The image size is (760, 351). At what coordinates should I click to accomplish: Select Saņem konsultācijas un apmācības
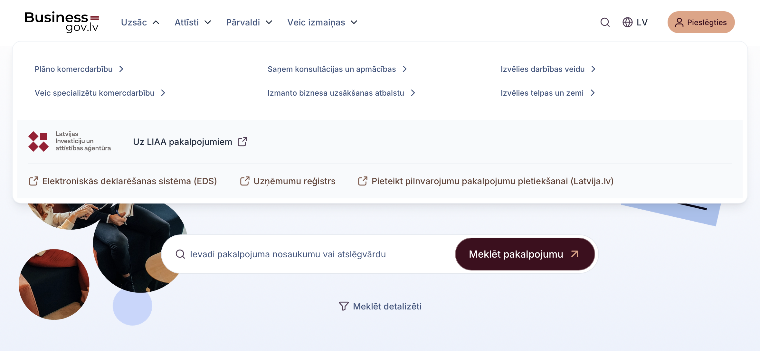tap(337, 69)
